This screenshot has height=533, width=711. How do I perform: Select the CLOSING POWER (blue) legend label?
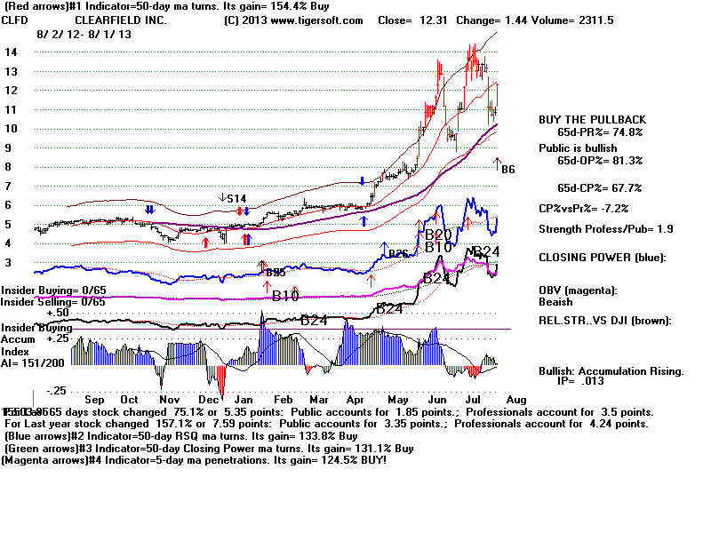click(x=603, y=258)
